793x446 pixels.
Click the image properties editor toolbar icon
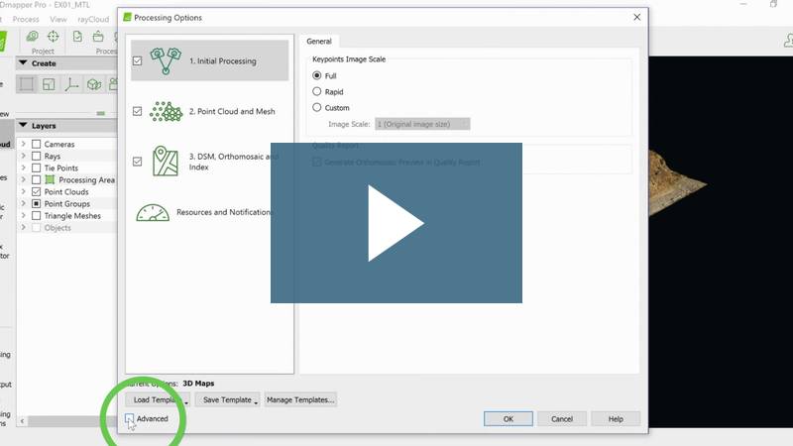(33, 37)
